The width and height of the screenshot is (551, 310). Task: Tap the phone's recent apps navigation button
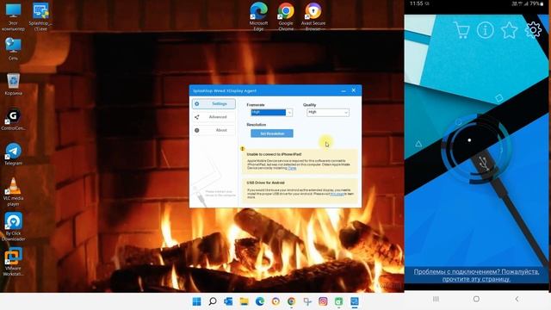[x=436, y=299]
